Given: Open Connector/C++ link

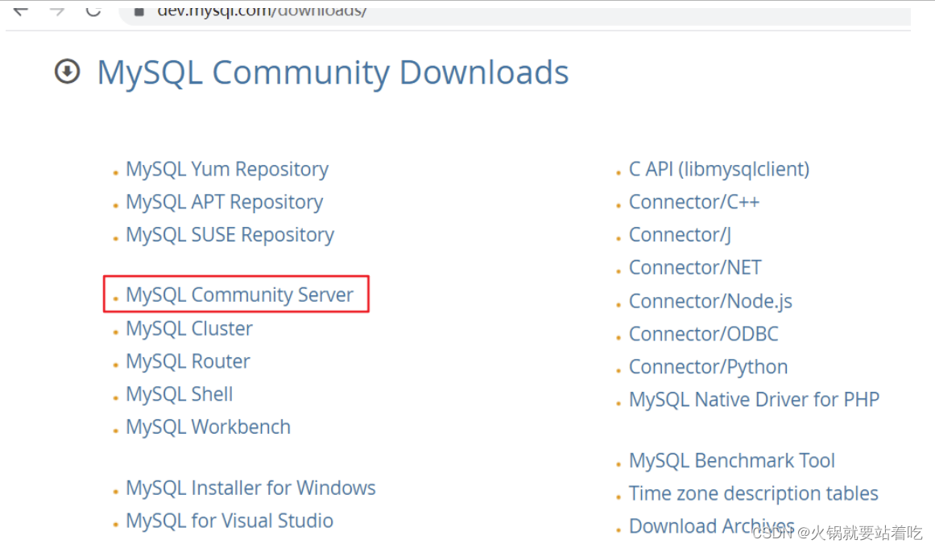Looking at the screenshot, I should (x=694, y=202).
